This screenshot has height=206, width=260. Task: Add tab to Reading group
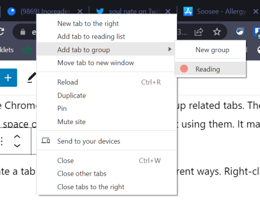click(x=210, y=69)
